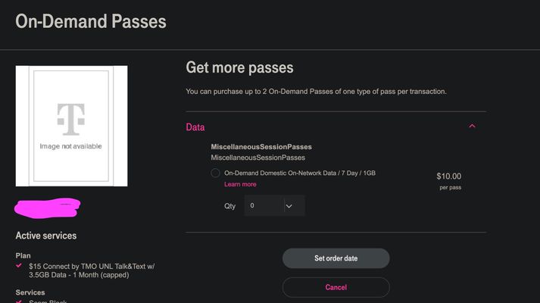Viewport: 540px width, 303px height.
Task: Click the Data section heading
Action: pyautogui.click(x=195, y=127)
